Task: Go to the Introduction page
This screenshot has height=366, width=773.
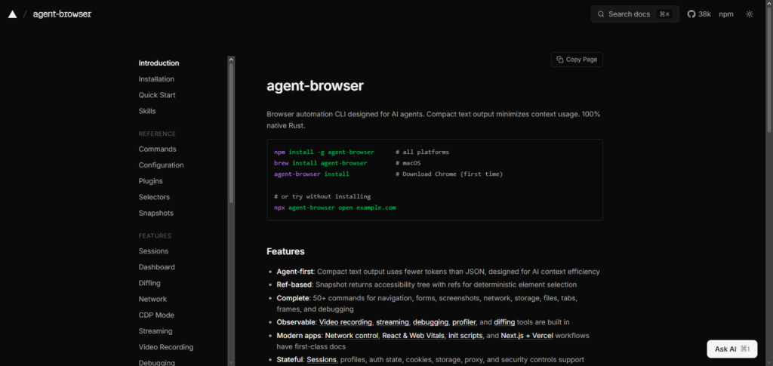Action: pyautogui.click(x=159, y=63)
